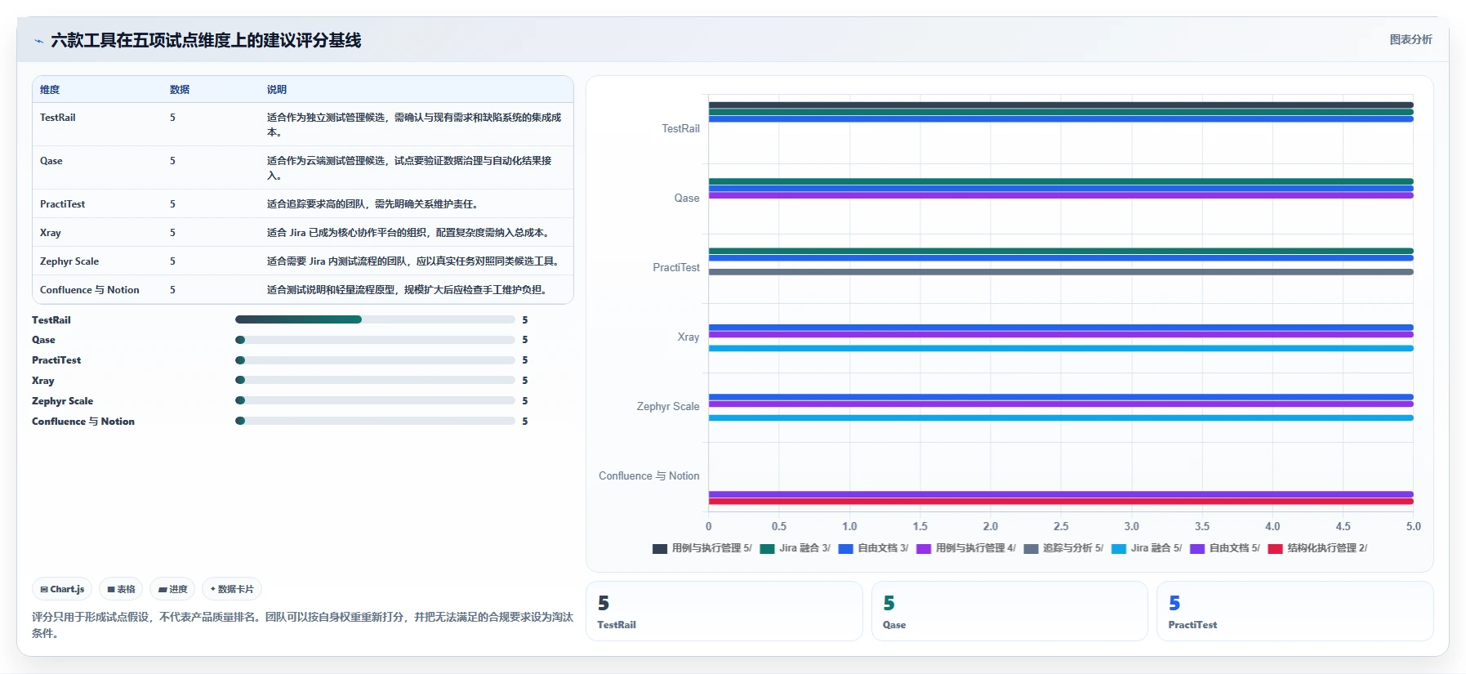1466x674 pixels.
Task: Click the PractiTest data card
Action: point(1294,611)
